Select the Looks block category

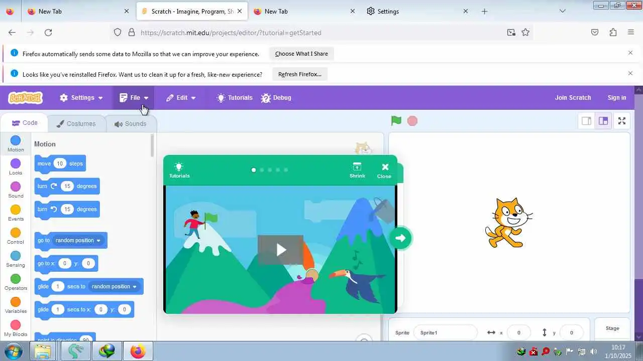[16, 167]
